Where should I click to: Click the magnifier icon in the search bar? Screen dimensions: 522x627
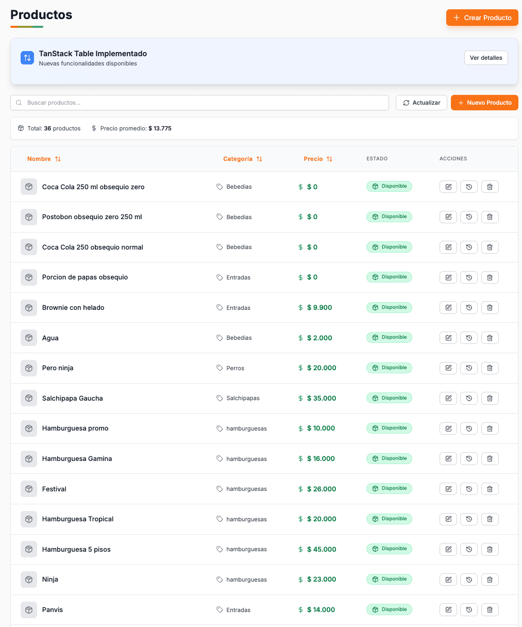click(19, 103)
